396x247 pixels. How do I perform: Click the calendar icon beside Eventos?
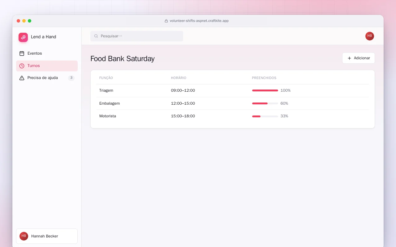click(22, 53)
